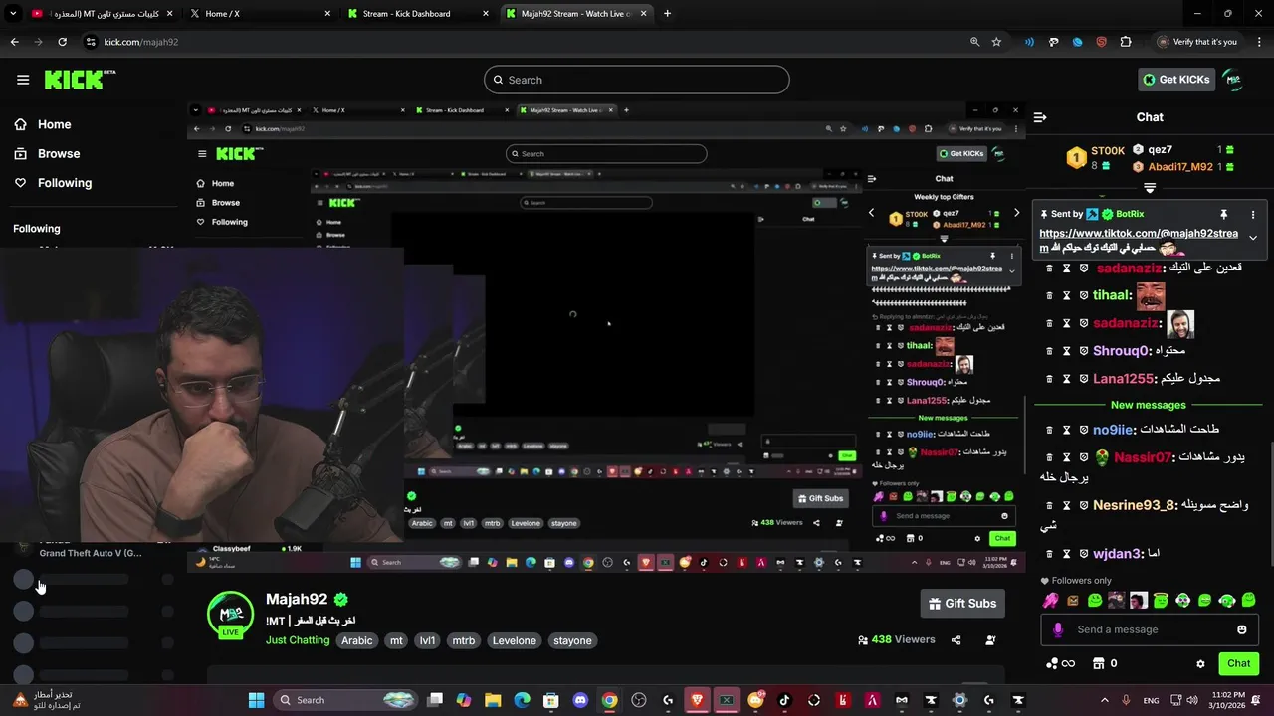Expand the weekly top gifters leaderboard
1274x716 pixels.
(x=1150, y=187)
